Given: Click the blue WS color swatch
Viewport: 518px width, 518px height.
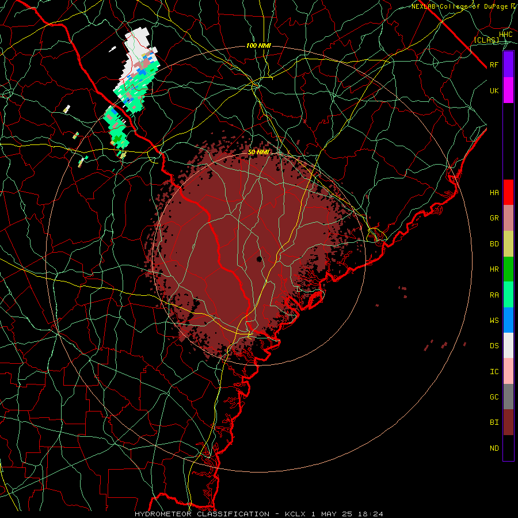Looking at the screenshot, I should click(508, 320).
